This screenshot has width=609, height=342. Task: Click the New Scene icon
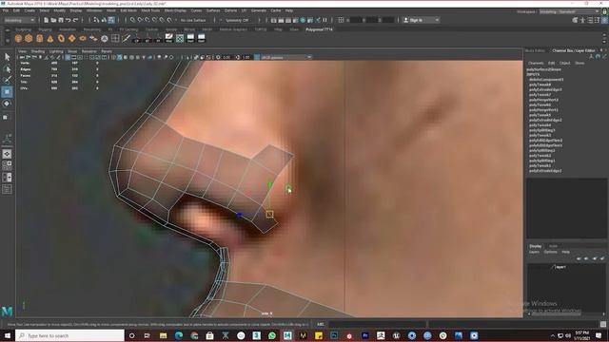point(47,20)
